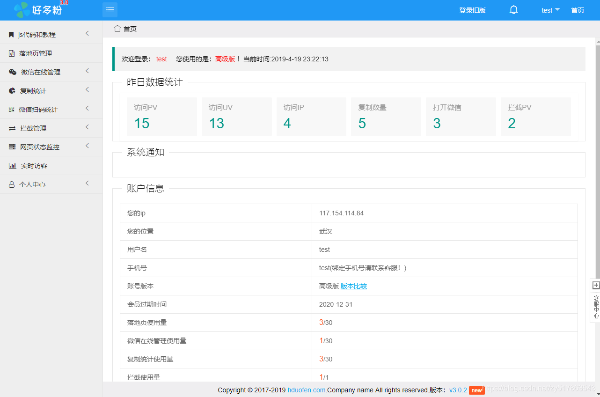The height and width of the screenshot is (397, 600).
Task: Expand 网页状态监控 submenu chevron
Action: click(x=87, y=146)
